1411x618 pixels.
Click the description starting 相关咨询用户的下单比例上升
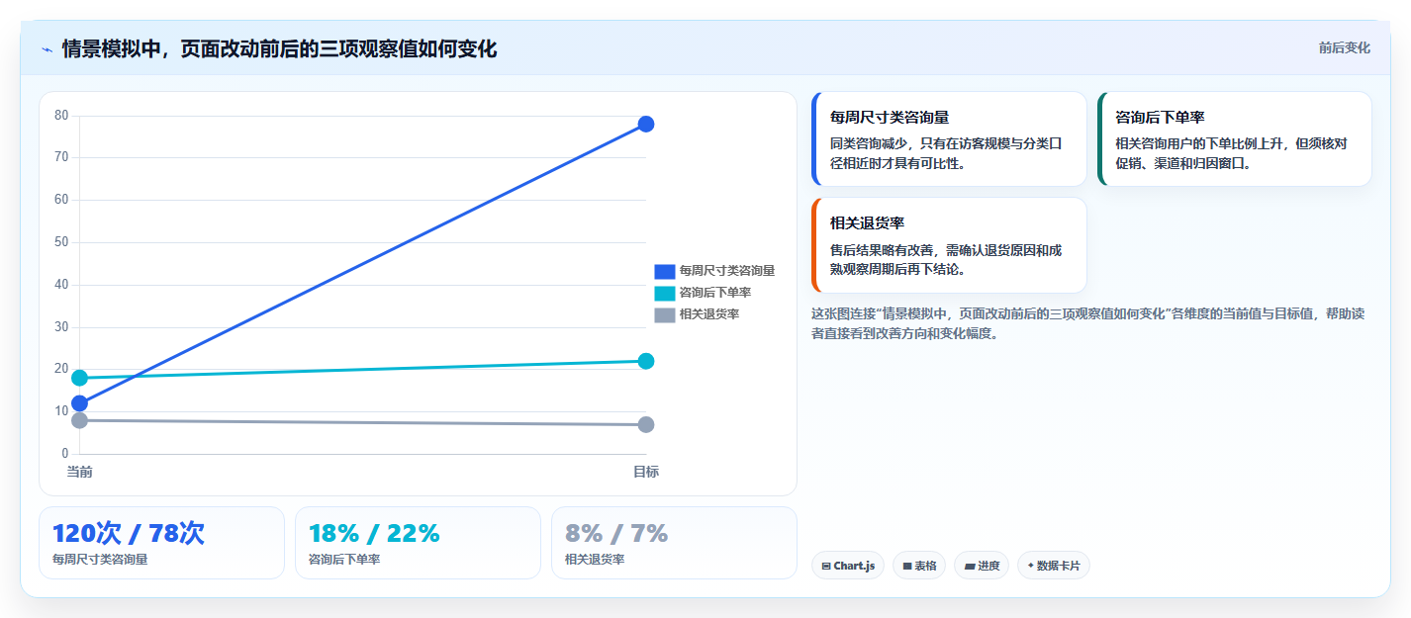coord(1231,153)
